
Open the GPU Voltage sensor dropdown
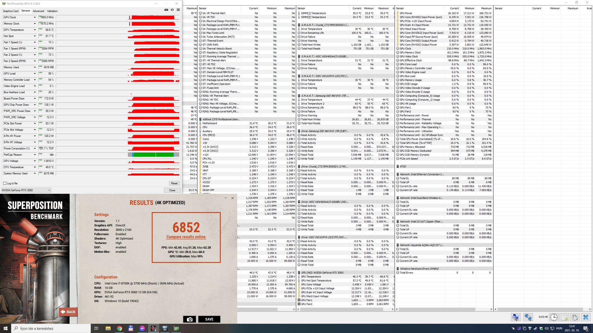pyautogui.click(x=35, y=161)
